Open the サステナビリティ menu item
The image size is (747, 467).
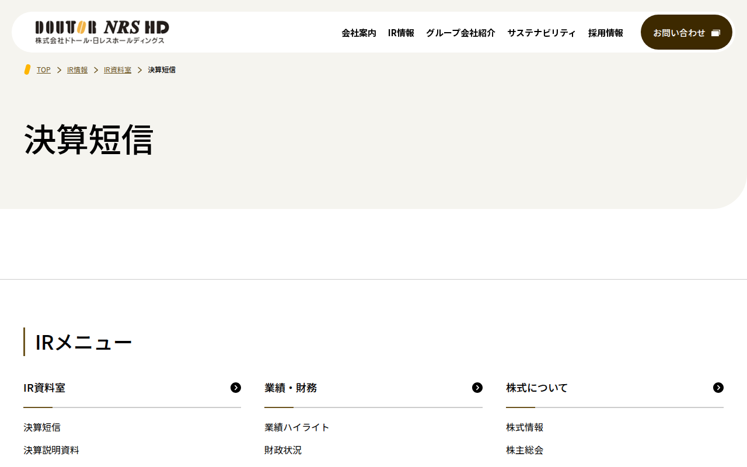coord(542,33)
